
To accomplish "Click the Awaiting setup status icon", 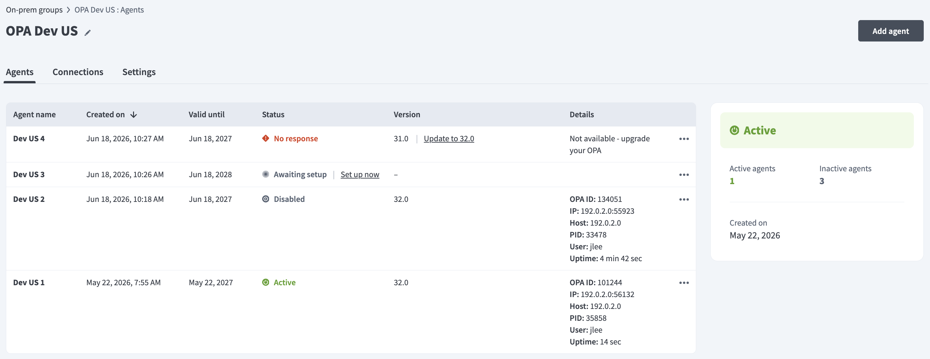I will (266, 174).
